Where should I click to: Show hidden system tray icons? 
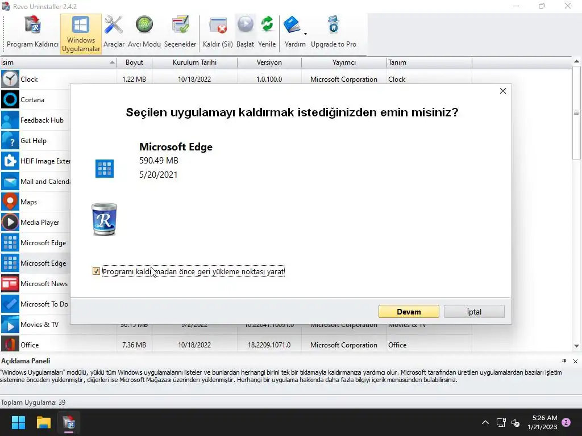click(x=485, y=422)
